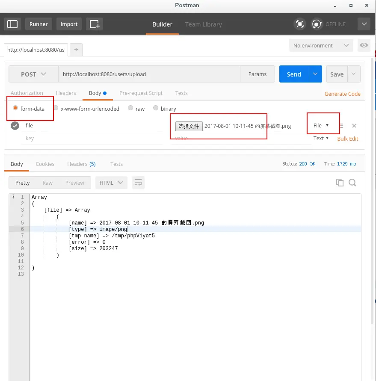Open the response Tests tab
This screenshot has height=381, width=376.
pos(116,164)
